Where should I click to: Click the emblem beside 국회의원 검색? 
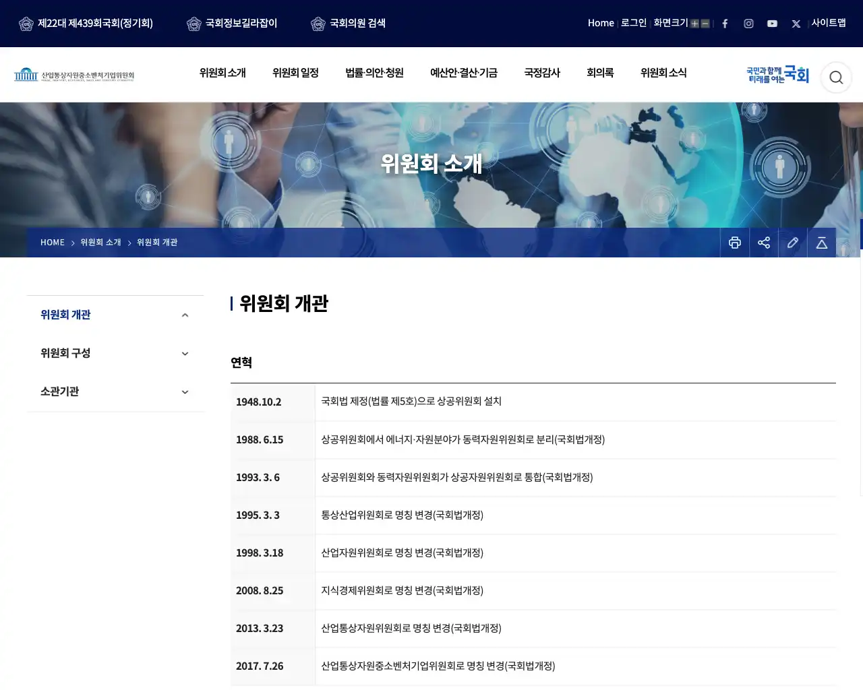pyautogui.click(x=318, y=24)
